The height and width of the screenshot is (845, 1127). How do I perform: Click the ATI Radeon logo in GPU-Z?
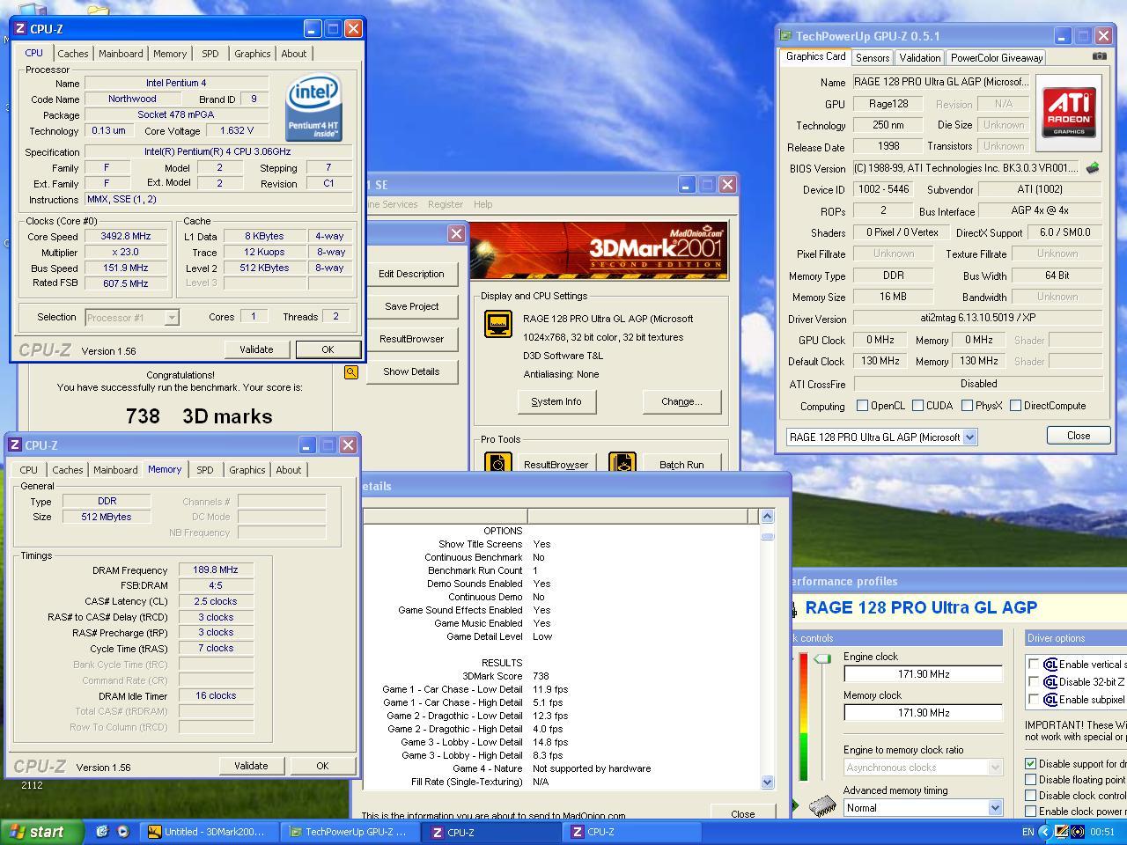point(1069,112)
